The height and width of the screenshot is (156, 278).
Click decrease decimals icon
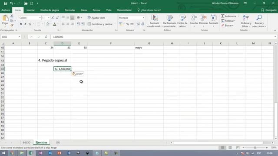(x=143, y=24)
